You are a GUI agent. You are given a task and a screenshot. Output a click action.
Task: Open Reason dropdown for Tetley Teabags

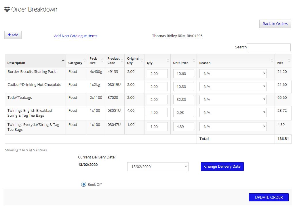tap(233, 99)
